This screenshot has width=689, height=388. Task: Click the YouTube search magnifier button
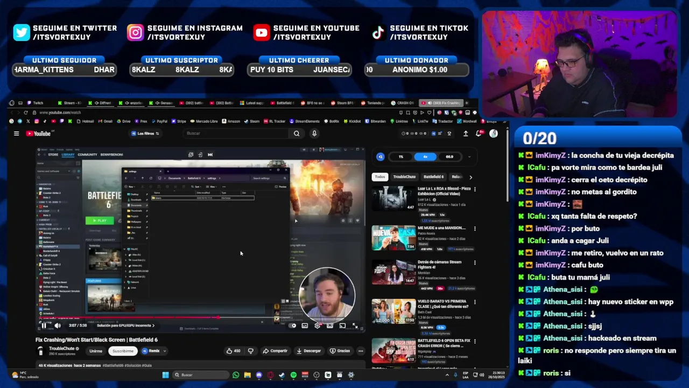(297, 134)
